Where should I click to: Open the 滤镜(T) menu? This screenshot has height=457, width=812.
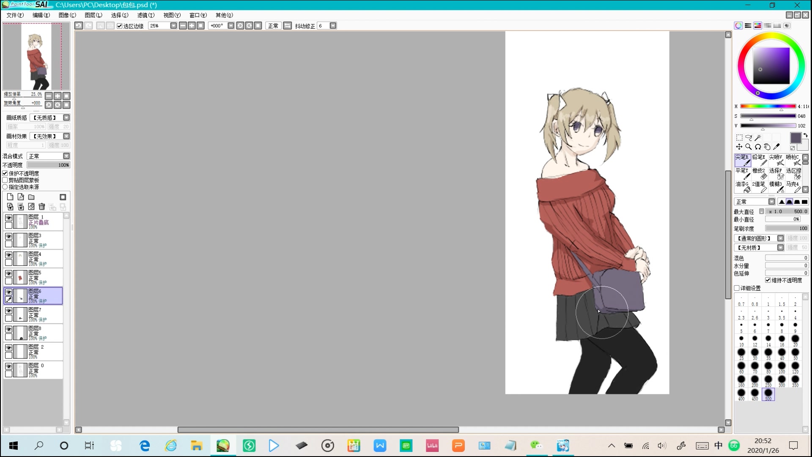145,15
